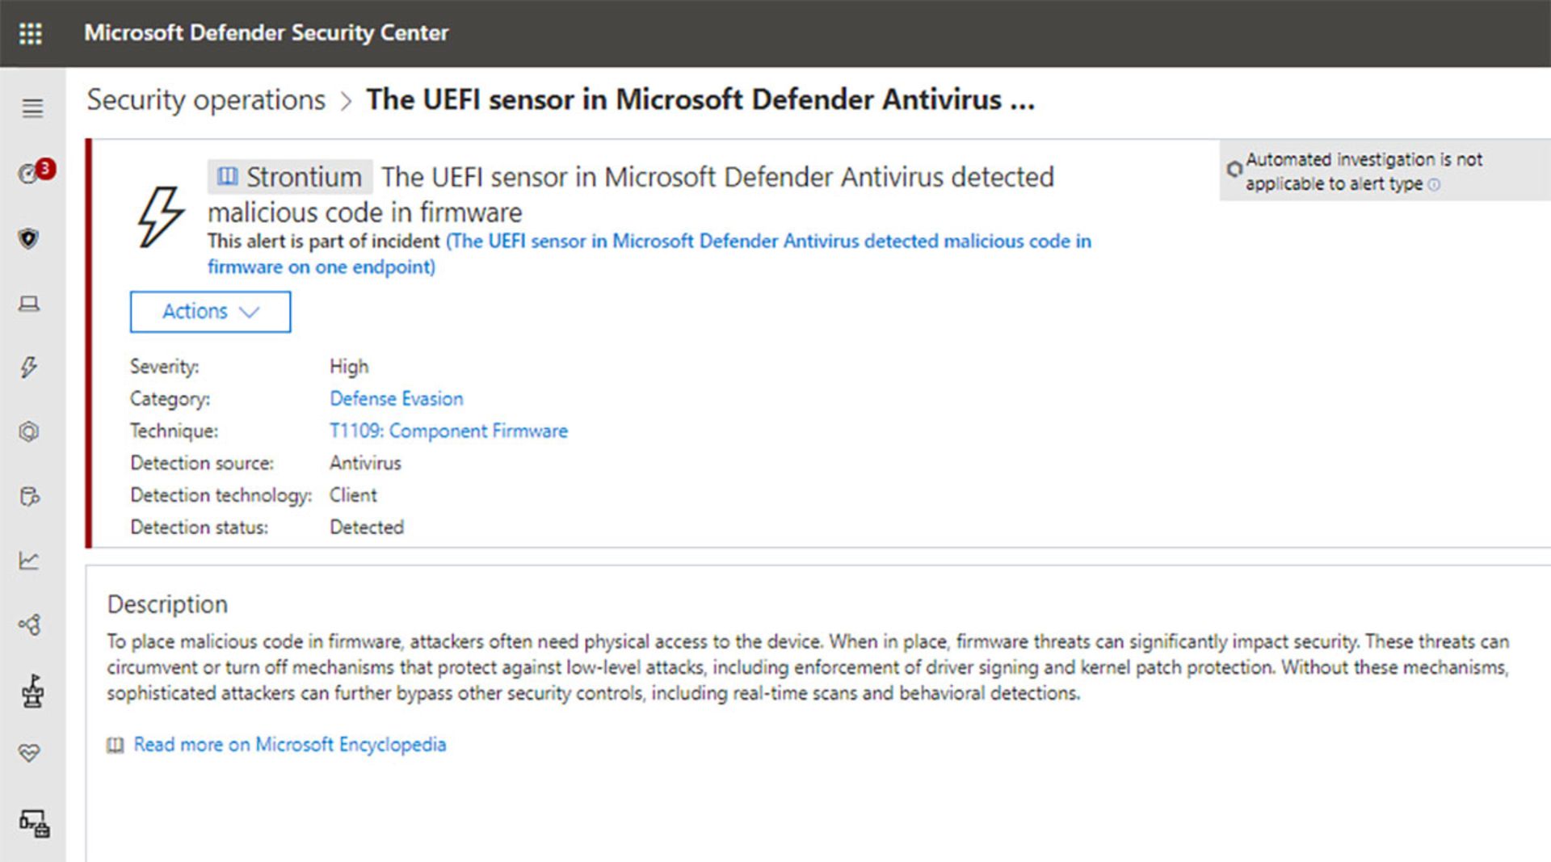This screenshot has width=1551, height=862.
Task: Open service health heart icon
Action: tap(29, 753)
